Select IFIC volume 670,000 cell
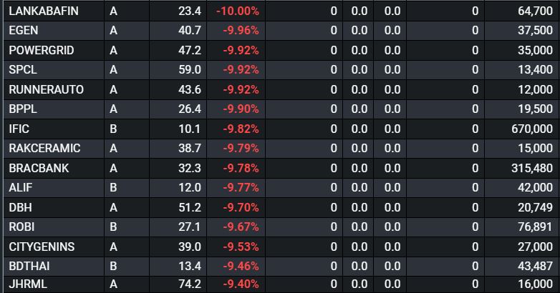The width and height of the screenshot is (560, 293). click(528, 129)
